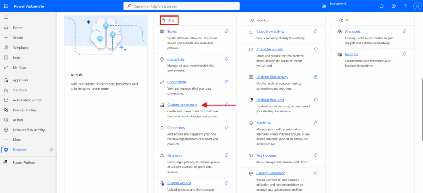Pin Capacity utilization to navigation

pyautogui.click(x=316, y=173)
